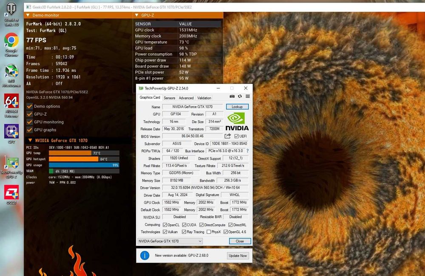Toggle the Ray Tracing checkbox

(184, 232)
